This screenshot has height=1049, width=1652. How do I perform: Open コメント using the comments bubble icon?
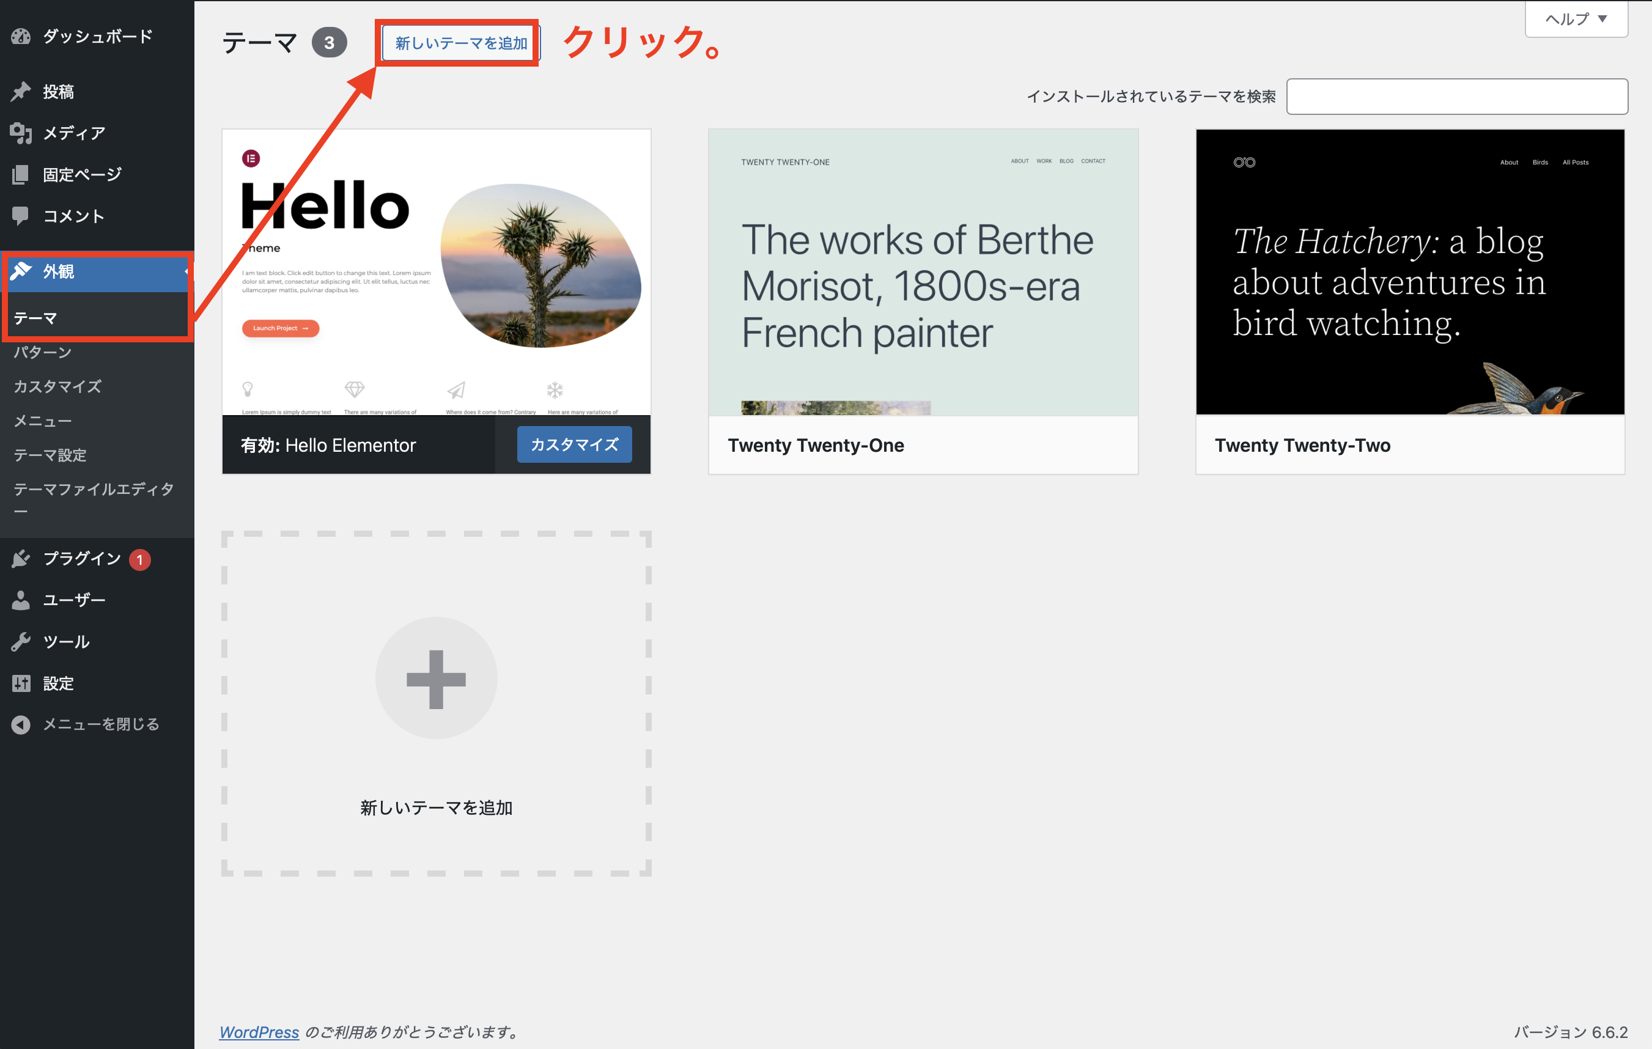coord(21,216)
